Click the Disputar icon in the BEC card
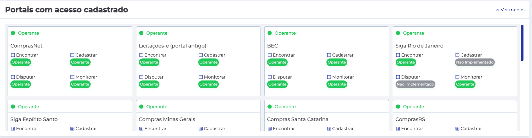The height and width of the screenshot is (138, 532). tap(270, 77)
